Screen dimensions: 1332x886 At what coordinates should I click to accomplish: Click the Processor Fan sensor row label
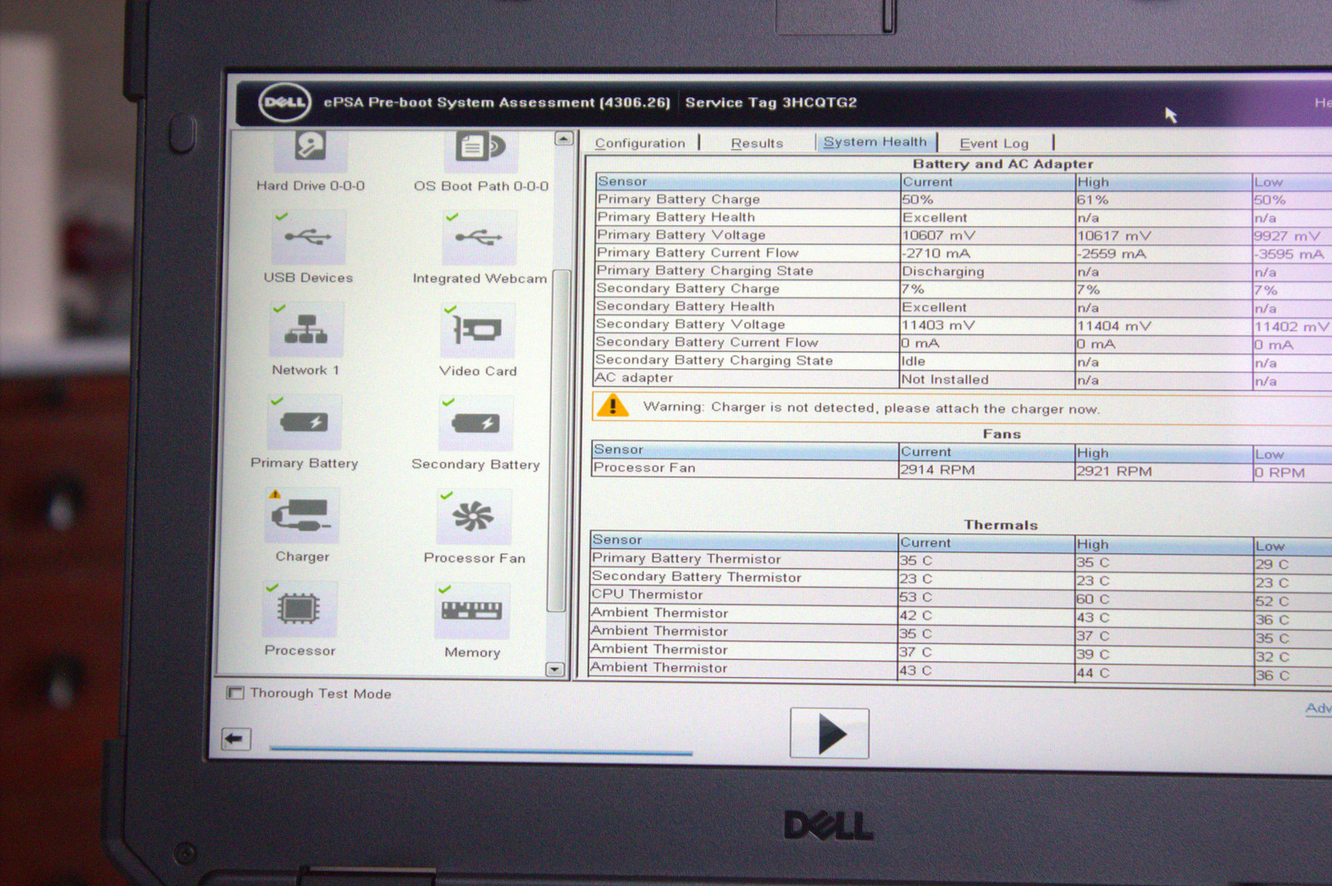pos(644,468)
